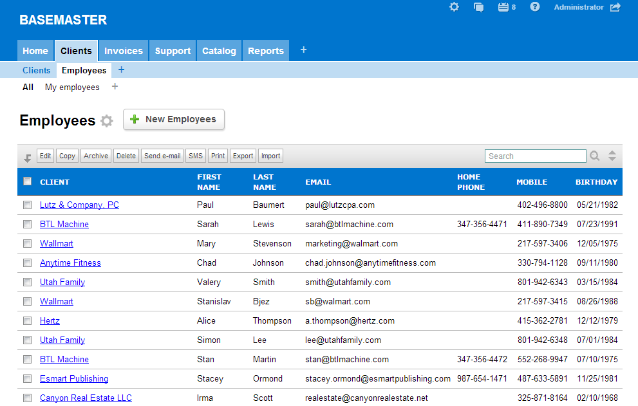Open the Catalog tab

click(219, 51)
